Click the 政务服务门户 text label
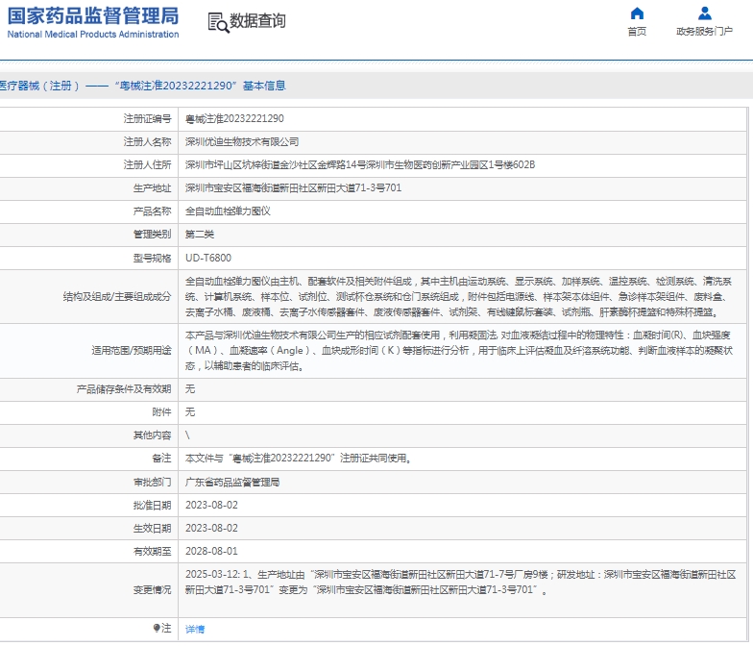This screenshot has width=753, height=646. point(705,31)
